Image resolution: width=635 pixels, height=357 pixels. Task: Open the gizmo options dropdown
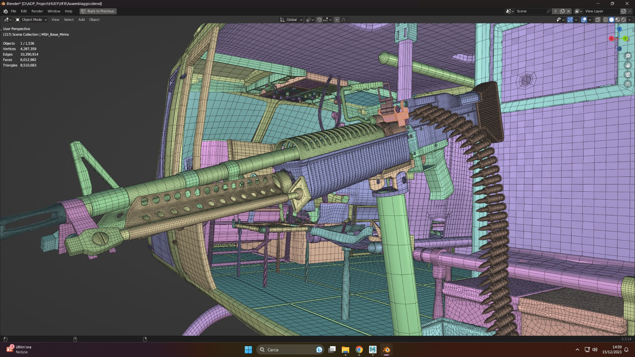pos(576,20)
